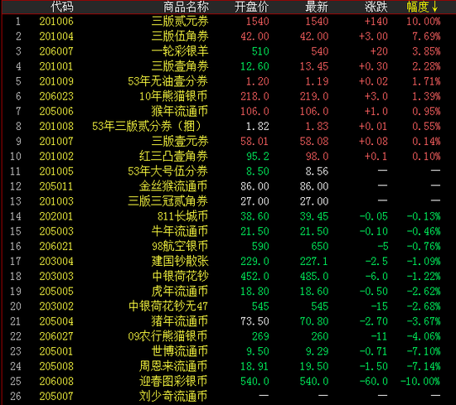Select the row 红三凸壹角券
Viewport: 456px width, 405px height.
[x=229, y=157]
